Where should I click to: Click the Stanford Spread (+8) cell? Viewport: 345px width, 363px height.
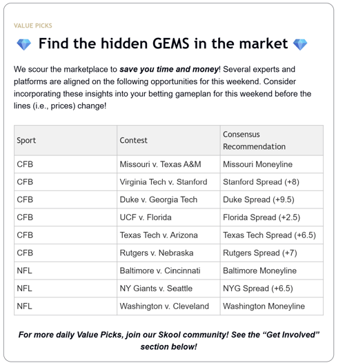point(272,182)
